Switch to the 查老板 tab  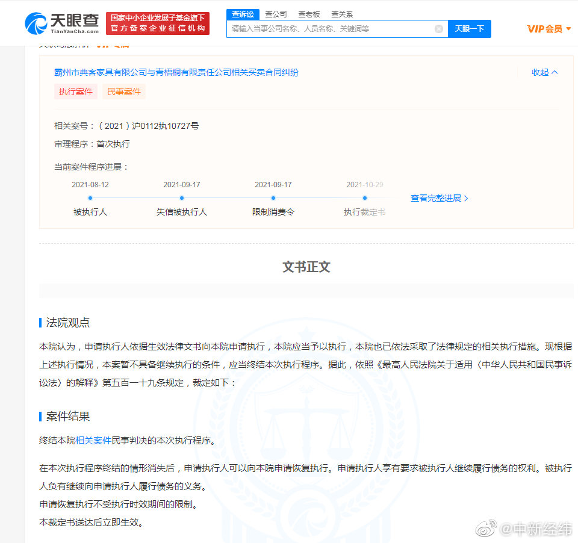[309, 14]
